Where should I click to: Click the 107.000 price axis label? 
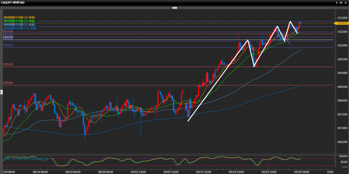pyautogui.click(x=342, y=128)
